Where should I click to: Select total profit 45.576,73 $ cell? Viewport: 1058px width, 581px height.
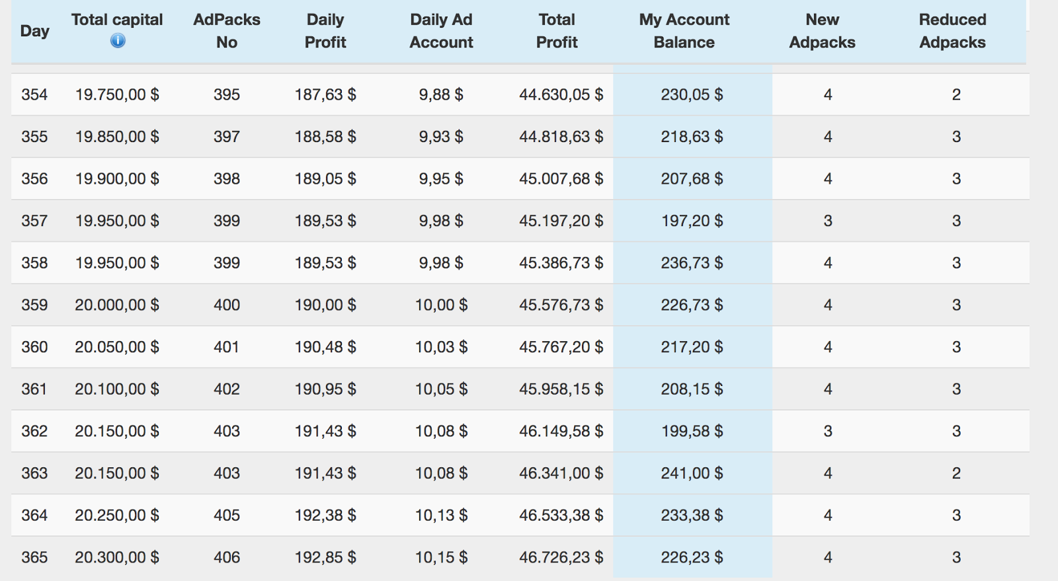(x=561, y=305)
